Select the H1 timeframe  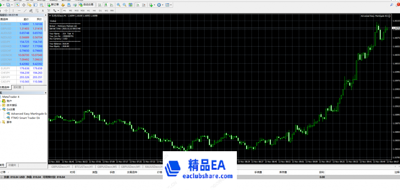pyautogui.click(x=88, y=11)
